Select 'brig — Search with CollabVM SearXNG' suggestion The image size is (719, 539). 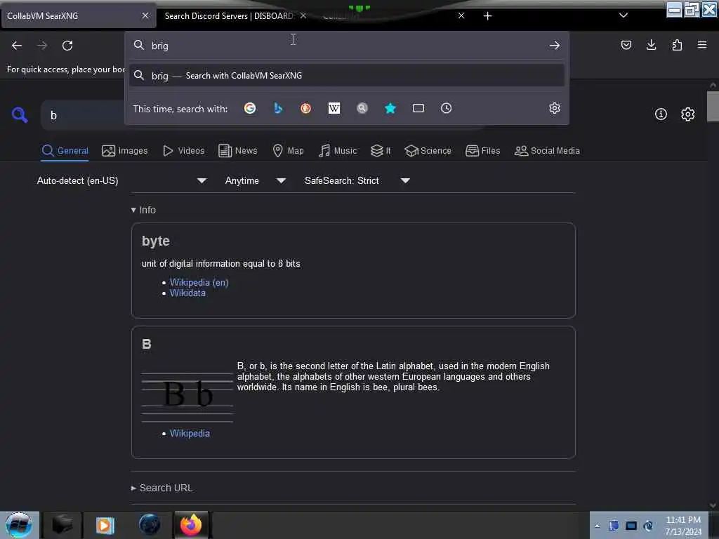pos(347,76)
